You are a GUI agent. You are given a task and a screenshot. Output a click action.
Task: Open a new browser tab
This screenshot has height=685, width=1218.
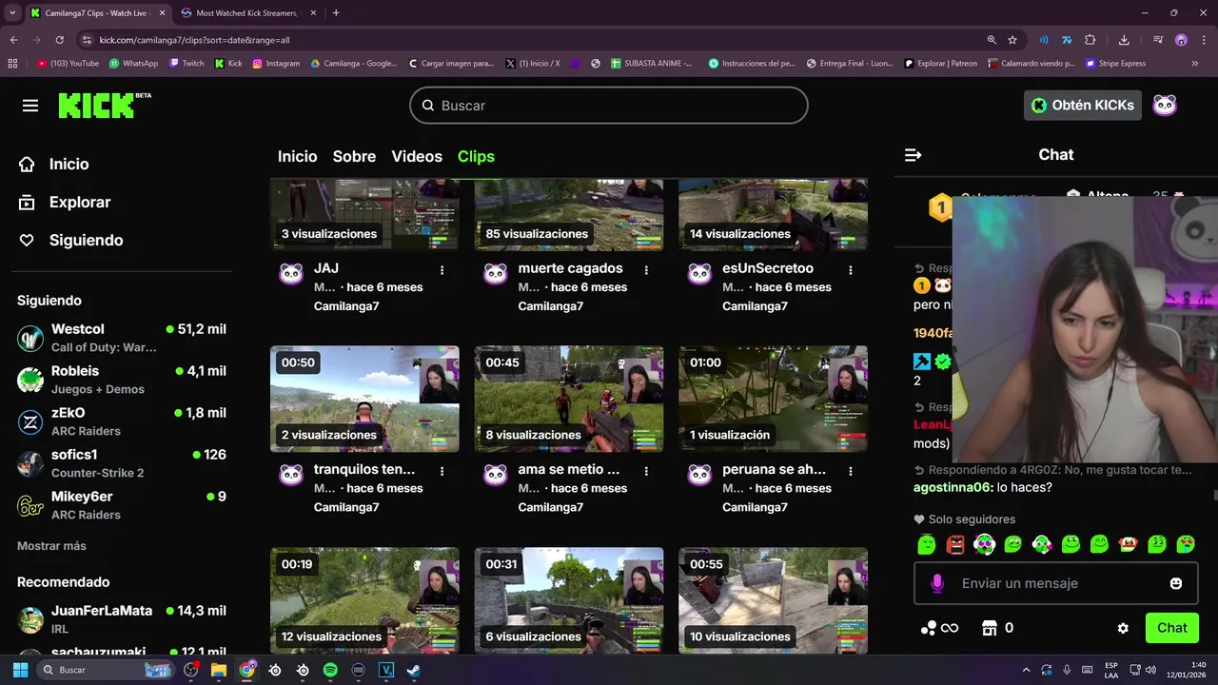pos(336,13)
